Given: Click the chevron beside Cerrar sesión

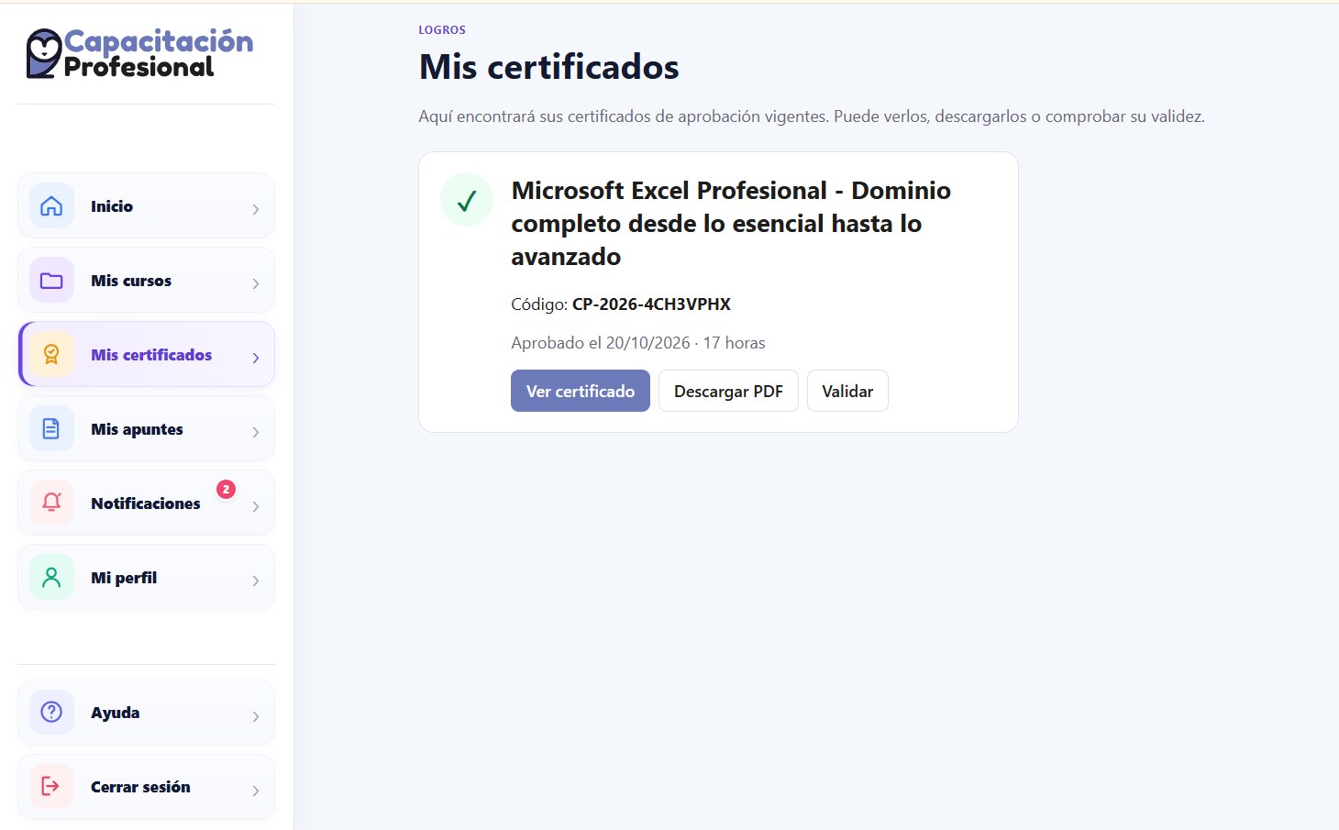Looking at the screenshot, I should click(255, 790).
